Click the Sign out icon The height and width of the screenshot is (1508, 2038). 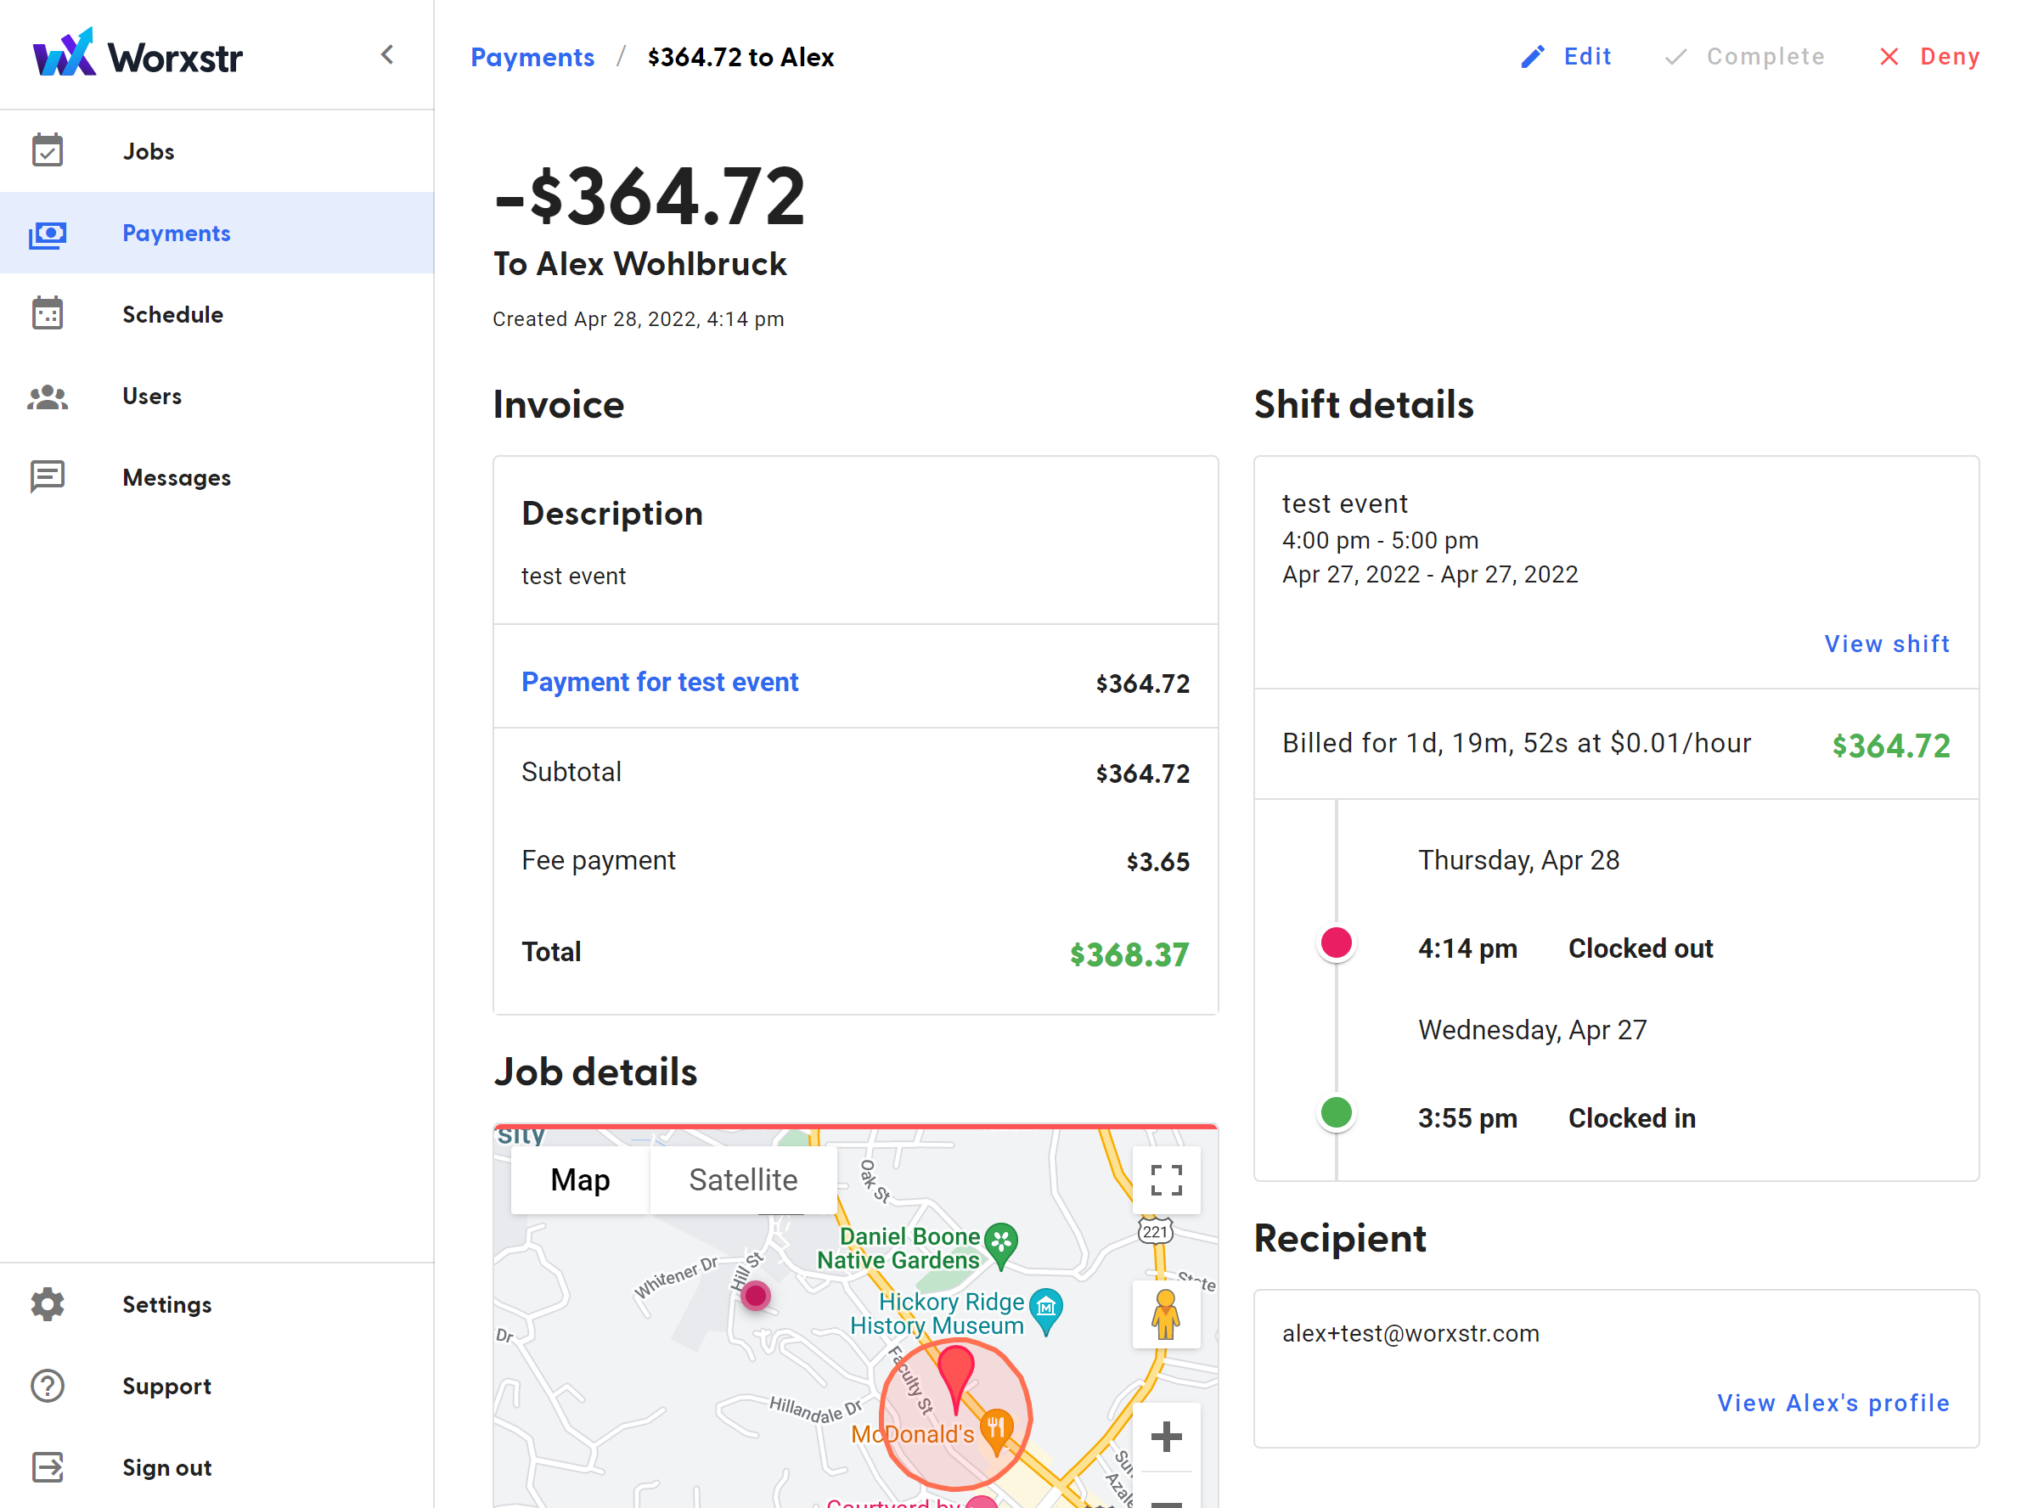coord(48,1468)
